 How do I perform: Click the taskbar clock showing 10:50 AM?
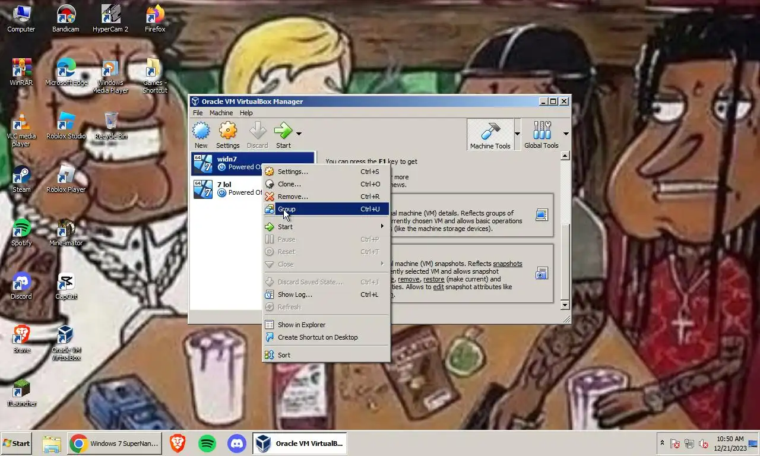tap(729, 444)
